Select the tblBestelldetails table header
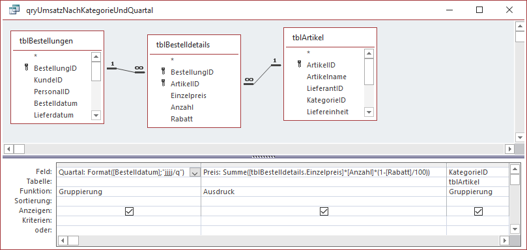Screen dimensions: 527x250 point(194,45)
